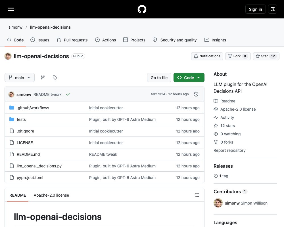Open simonw Simon Willison contributor link

click(246, 203)
